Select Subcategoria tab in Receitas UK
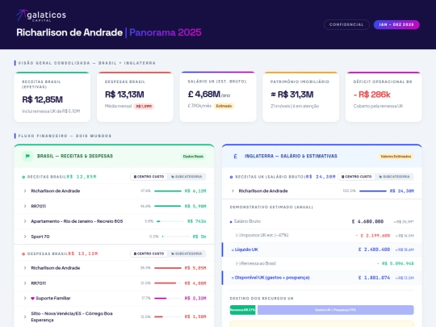Screen dimensions: 436x327 (x=394, y=177)
